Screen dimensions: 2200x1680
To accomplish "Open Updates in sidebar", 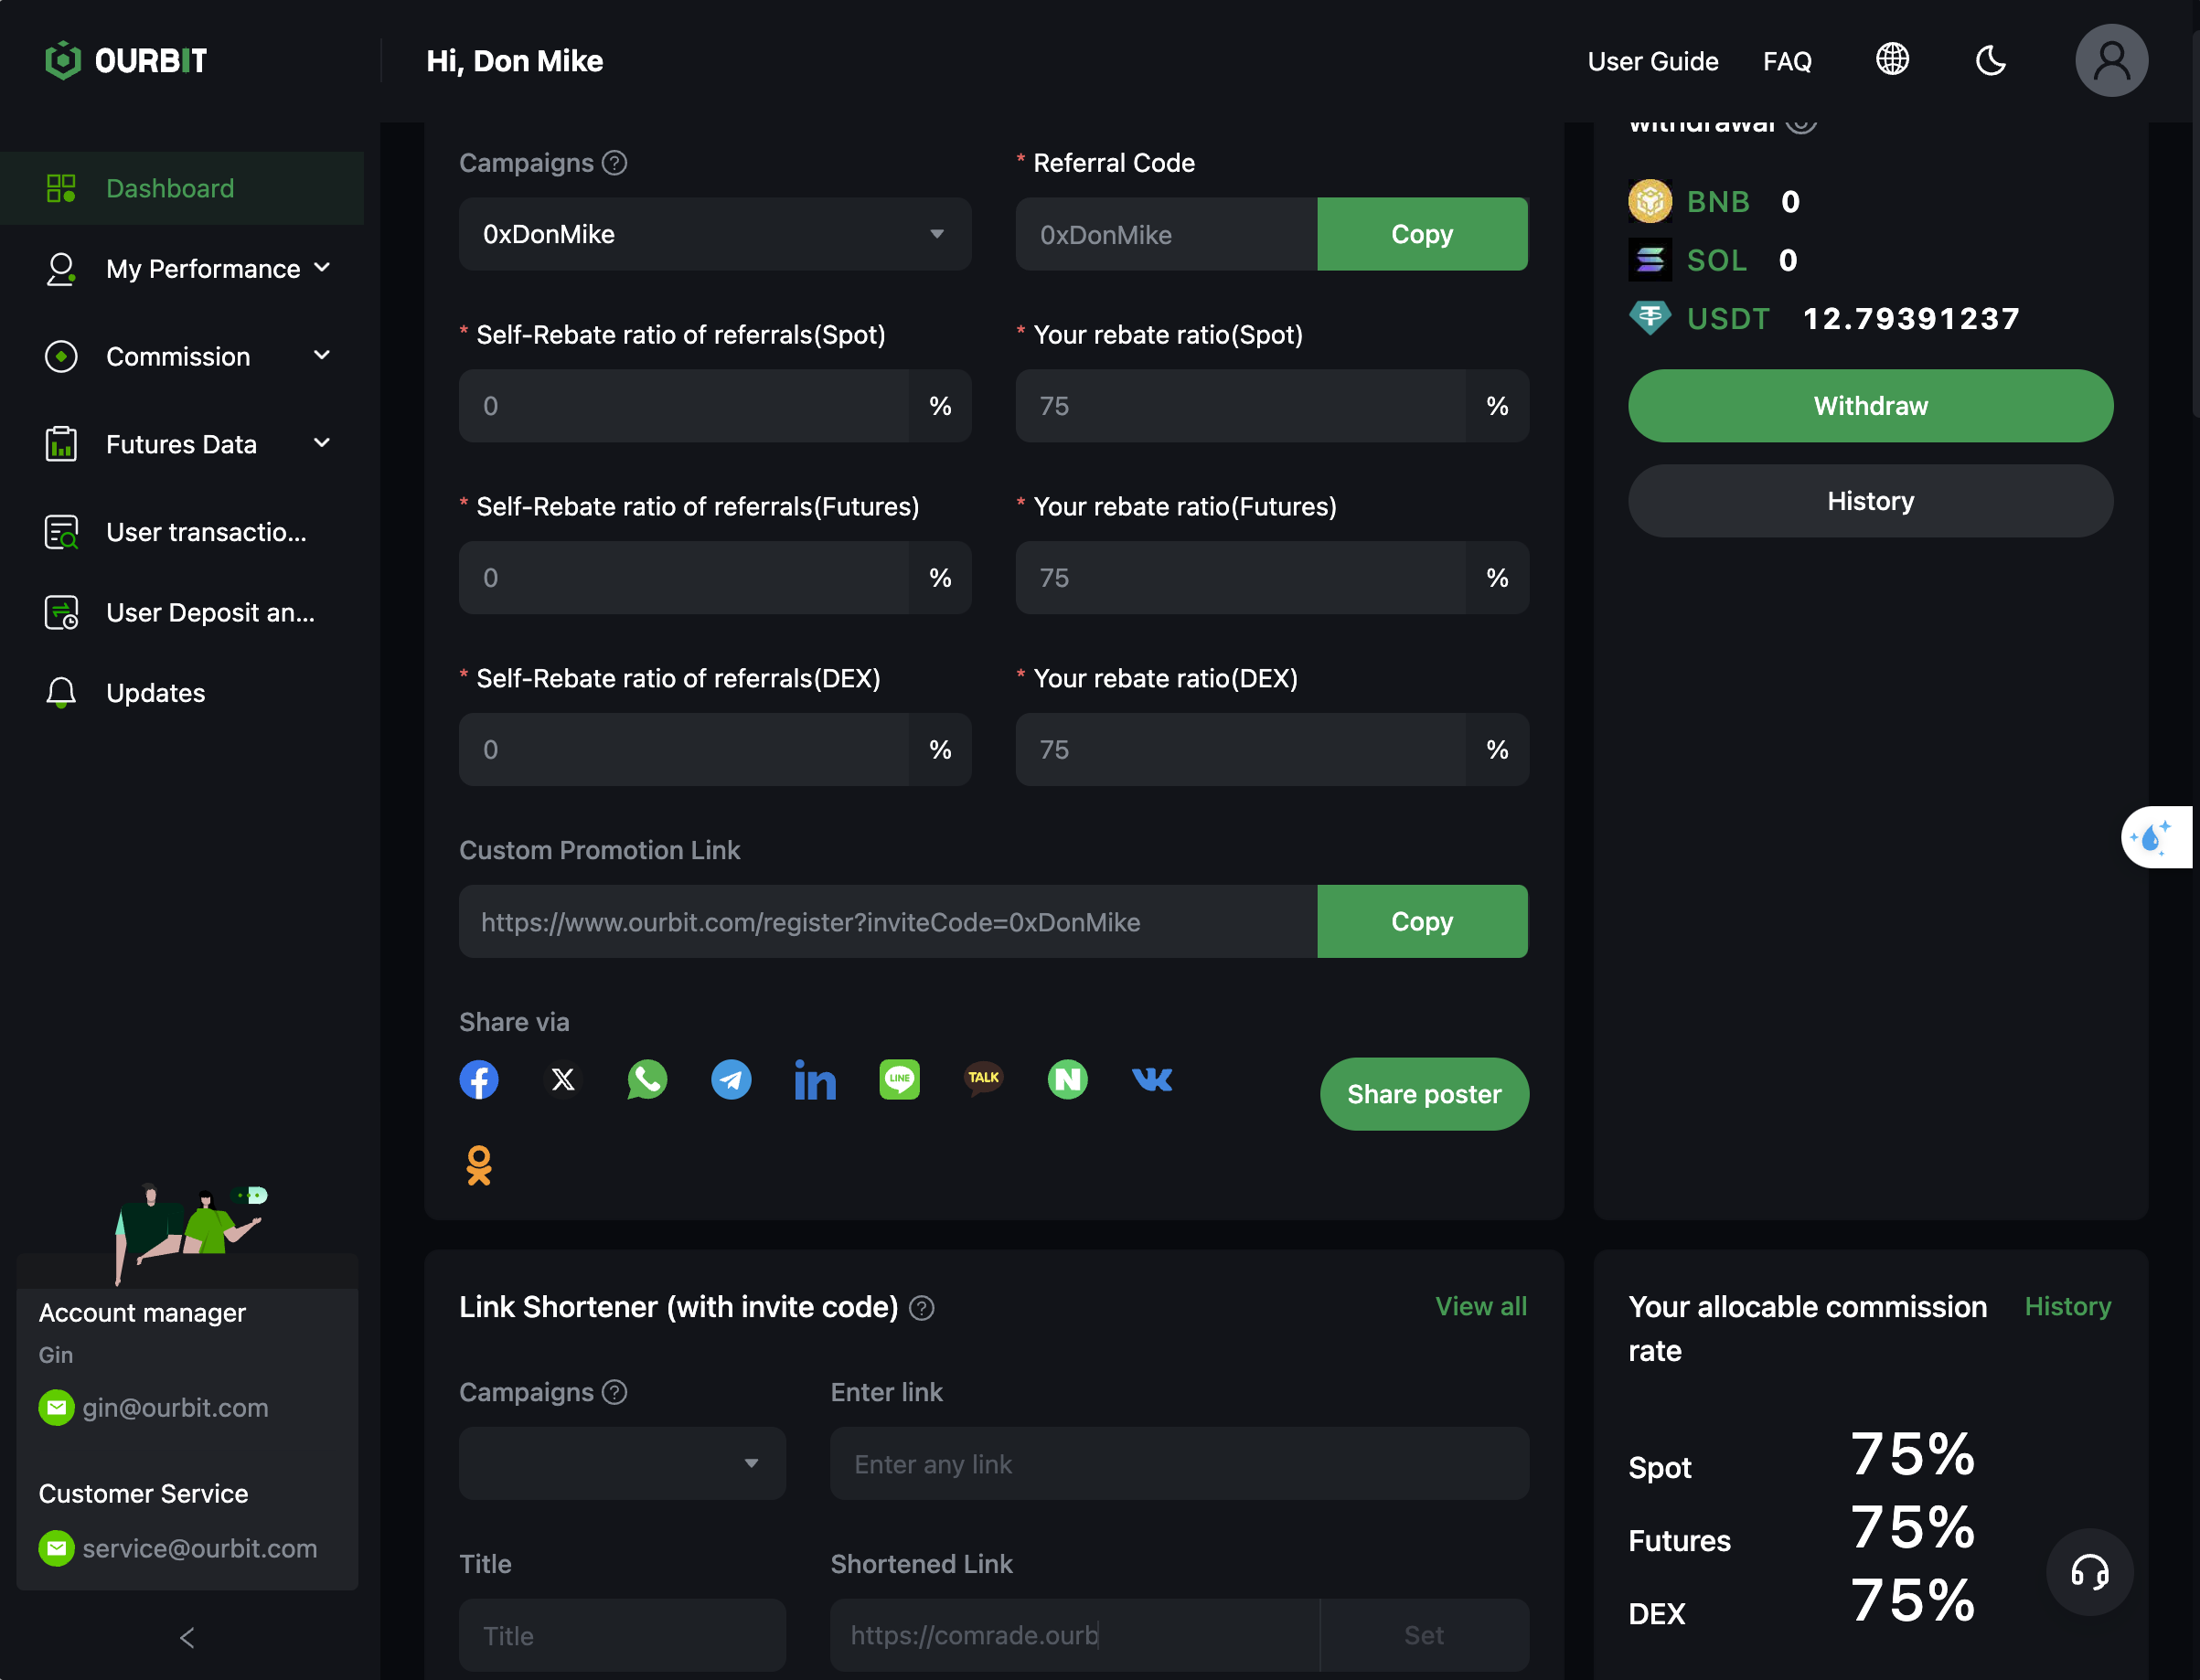I will [155, 692].
